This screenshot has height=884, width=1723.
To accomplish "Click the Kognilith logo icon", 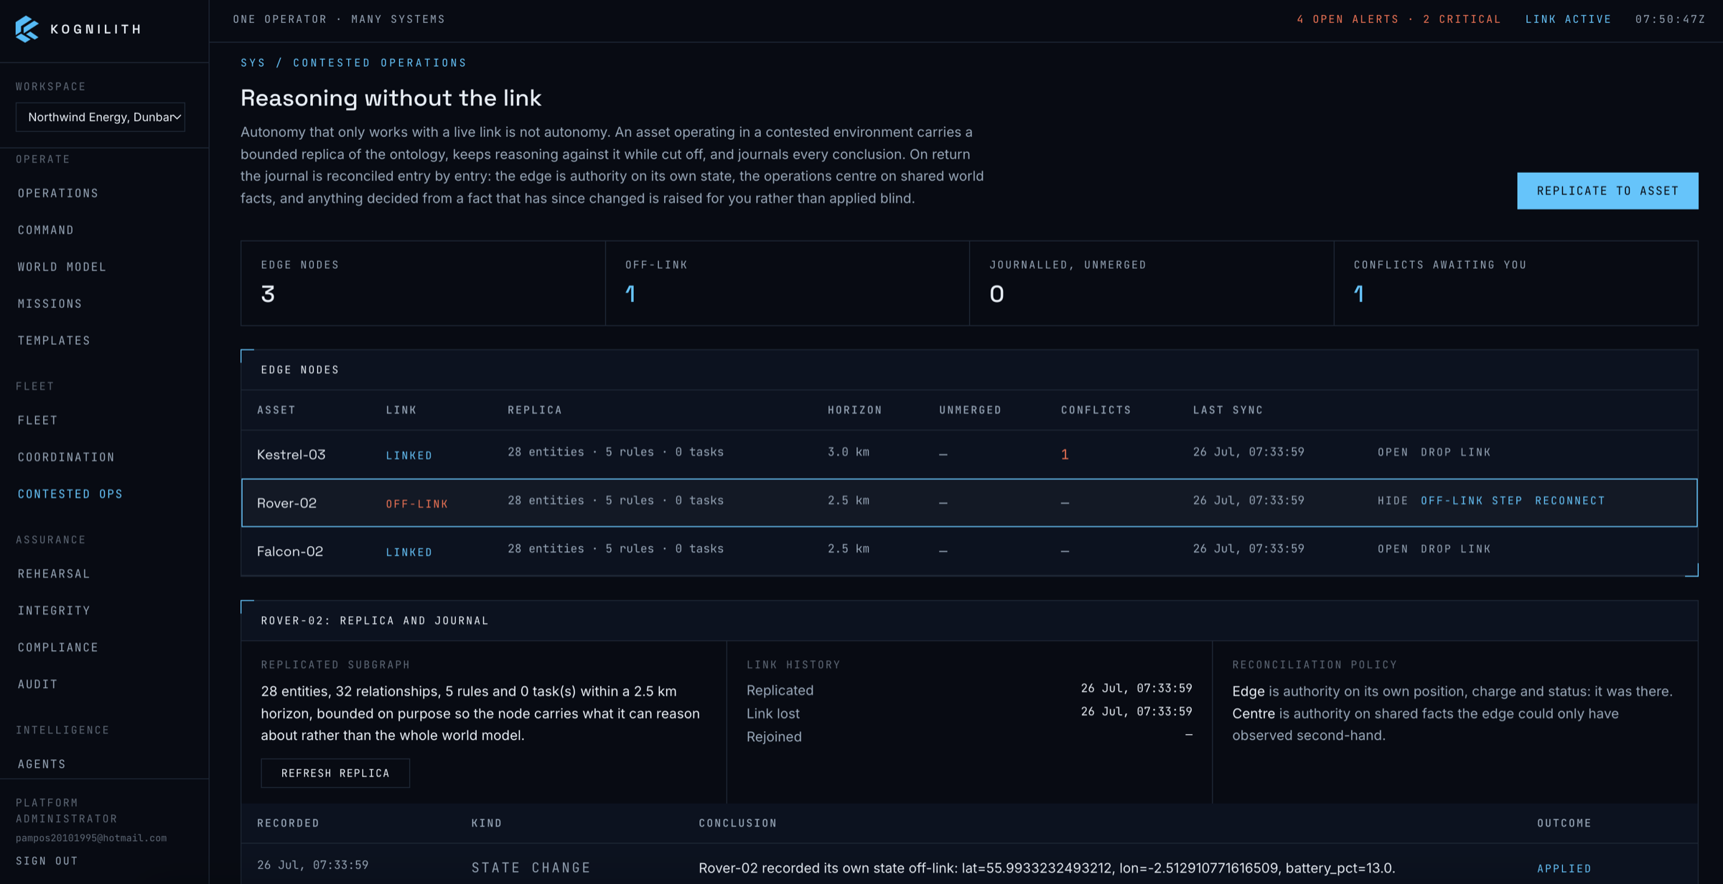I will [x=27, y=29].
